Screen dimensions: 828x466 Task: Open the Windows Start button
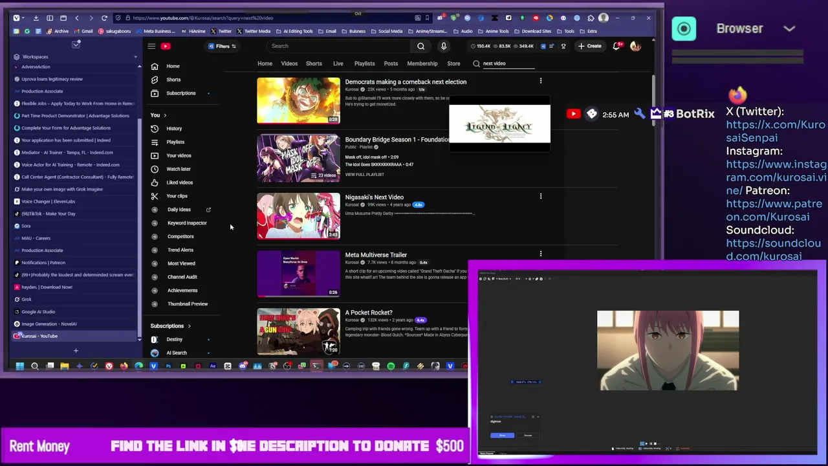[x=20, y=366]
